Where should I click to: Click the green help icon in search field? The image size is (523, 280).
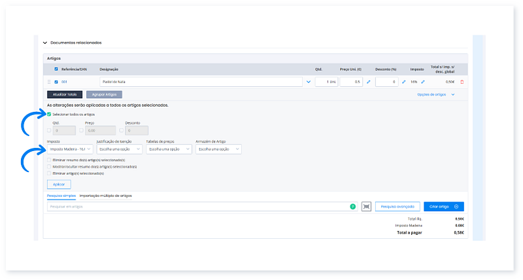coord(353,206)
